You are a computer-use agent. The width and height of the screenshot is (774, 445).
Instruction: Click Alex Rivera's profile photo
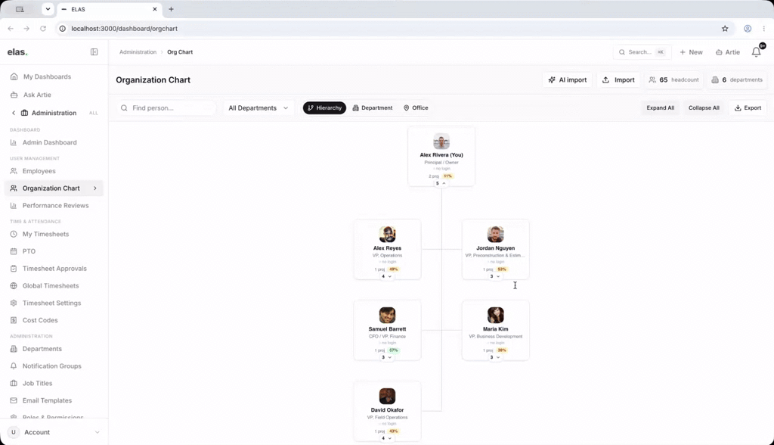441,142
